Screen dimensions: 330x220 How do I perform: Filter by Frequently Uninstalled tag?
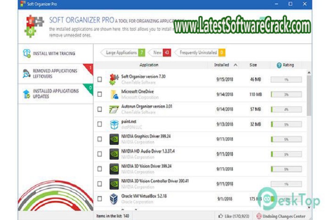click(x=200, y=53)
